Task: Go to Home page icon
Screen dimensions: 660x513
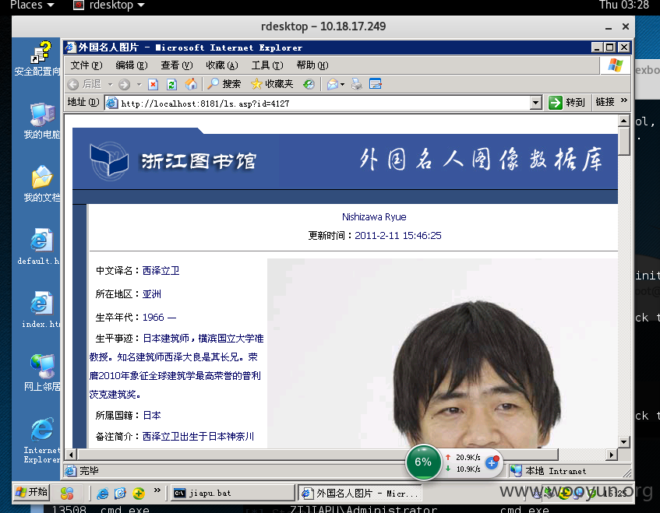Action: click(x=191, y=84)
